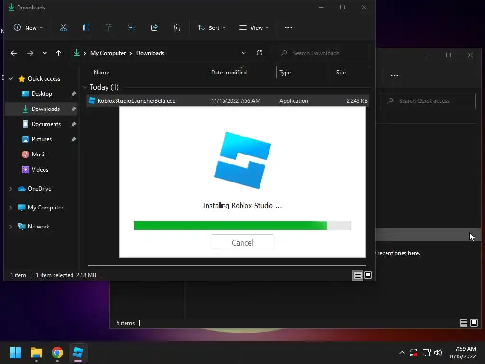The width and height of the screenshot is (485, 364).
Task: Open Music in sidebar
Action: coord(42,155)
